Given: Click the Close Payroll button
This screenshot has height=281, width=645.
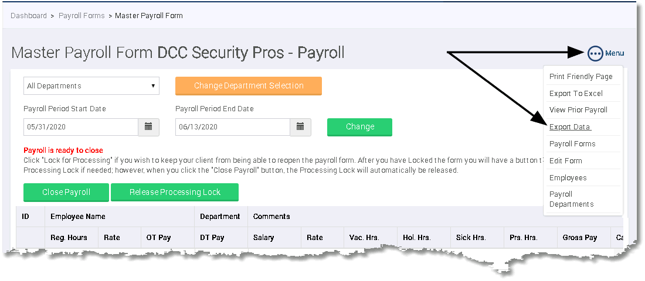Looking at the screenshot, I should [x=66, y=192].
